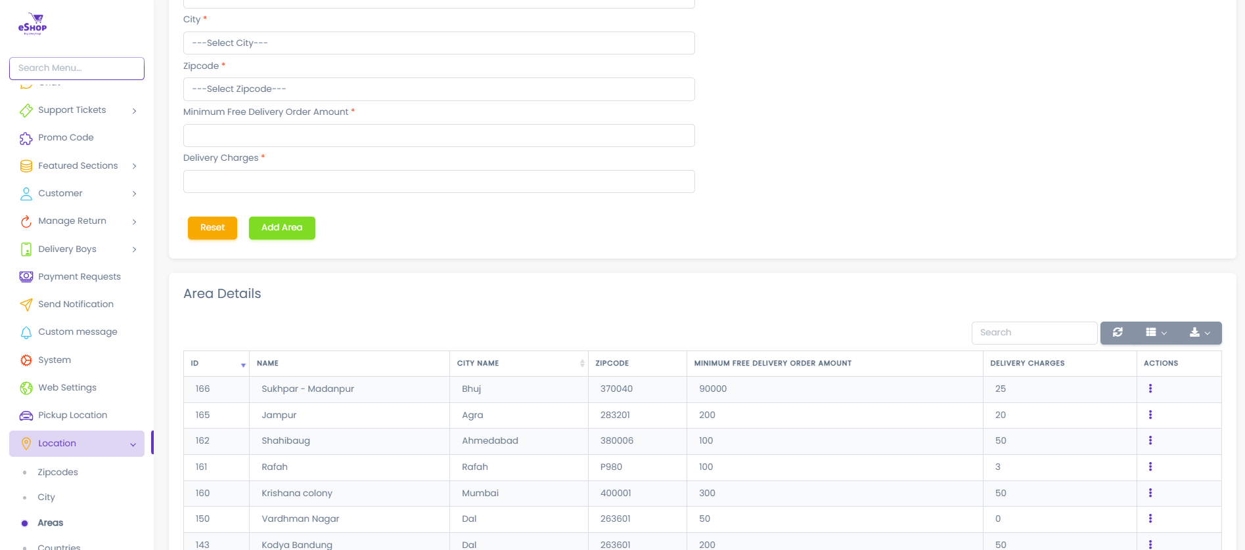The width and height of the screenshot is (1245, 550).
Task: Expand the Support Tickets submenu chevron
Action: click(134, 111)
